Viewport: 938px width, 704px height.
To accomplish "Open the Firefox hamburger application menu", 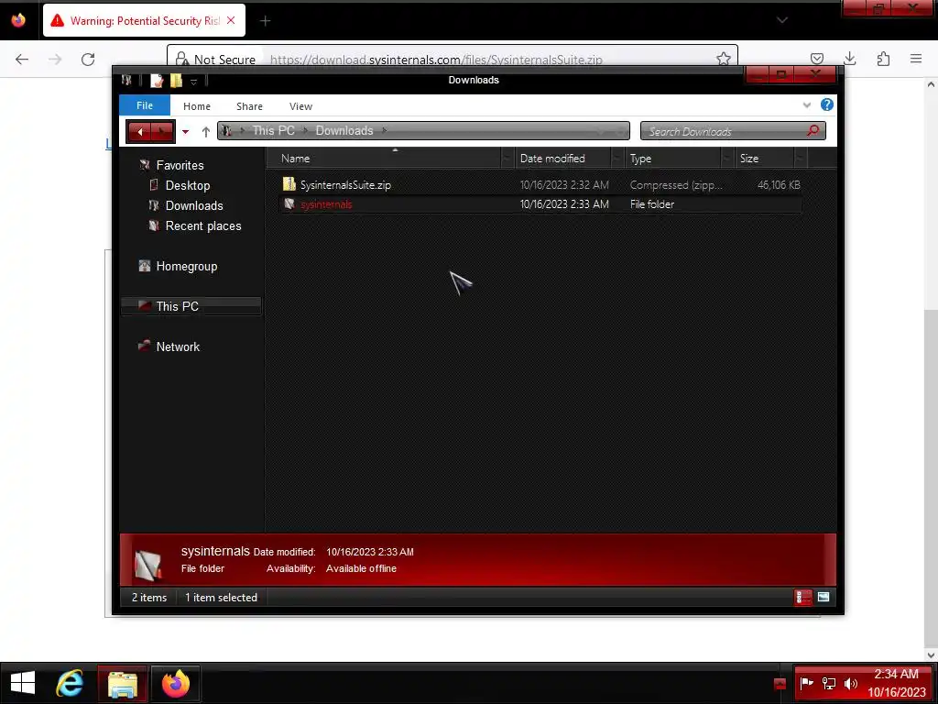I will click(x=916, y=59).
